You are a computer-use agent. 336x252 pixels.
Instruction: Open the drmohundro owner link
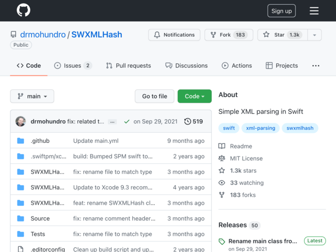[43, 35]
